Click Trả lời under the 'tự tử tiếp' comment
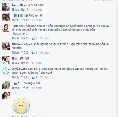The image size is (118, 117). [x=25, y=53]
